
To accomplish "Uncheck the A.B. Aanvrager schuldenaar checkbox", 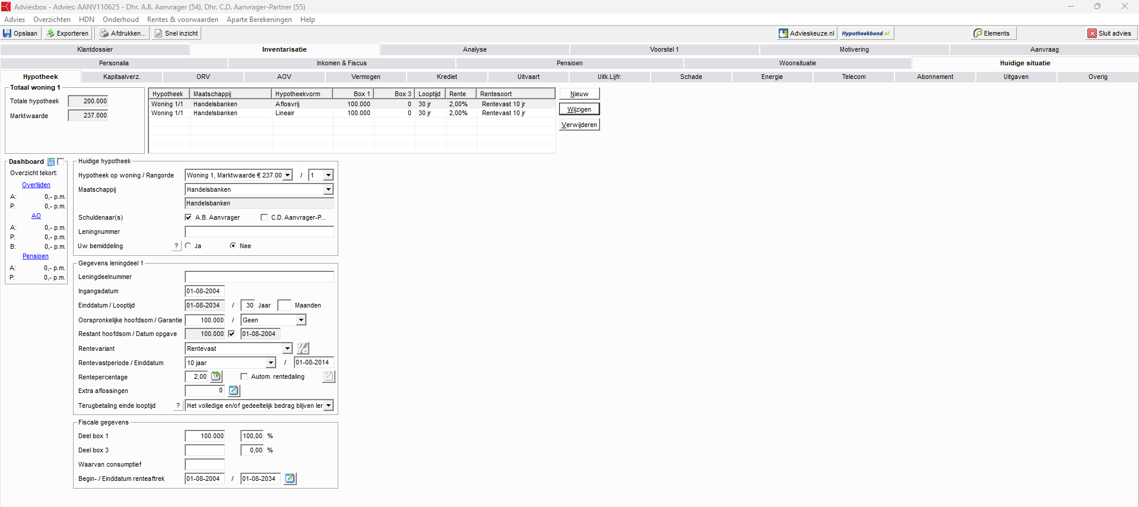I will (x=189, y=218).
